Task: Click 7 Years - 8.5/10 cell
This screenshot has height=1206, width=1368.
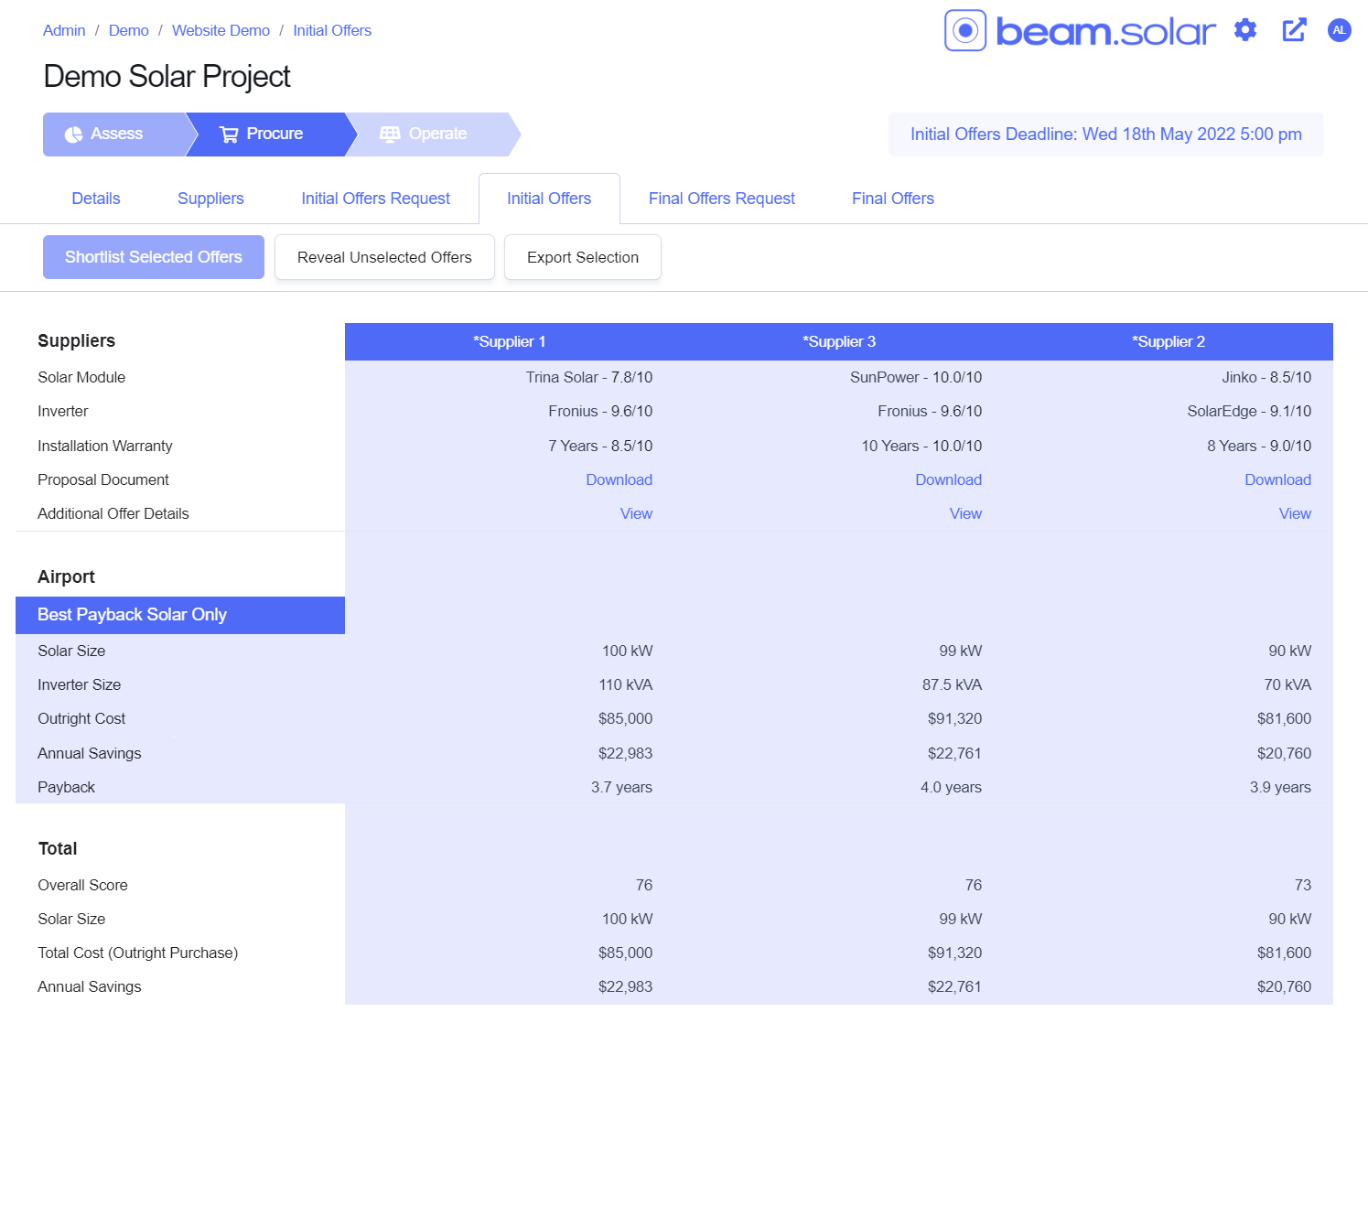Action: click(600, 446)
